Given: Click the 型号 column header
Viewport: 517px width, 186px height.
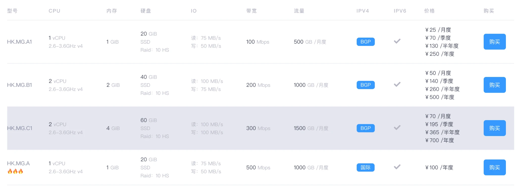Looking at the screenshot, I should [12, 11].
